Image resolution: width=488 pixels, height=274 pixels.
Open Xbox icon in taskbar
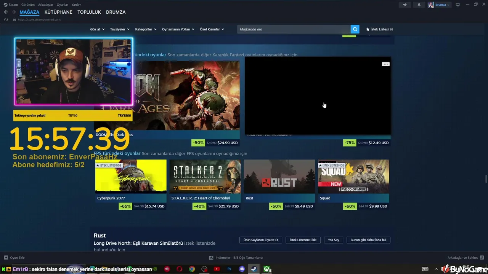coord(267,269)
